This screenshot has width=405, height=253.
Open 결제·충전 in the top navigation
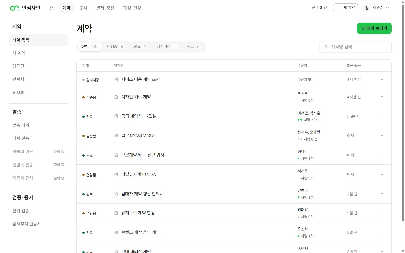105,8
